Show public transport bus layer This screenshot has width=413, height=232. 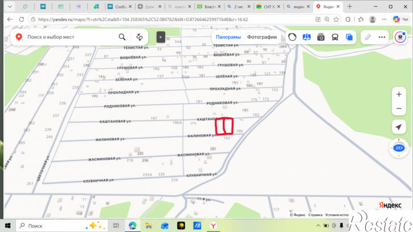tap(335, 37)
